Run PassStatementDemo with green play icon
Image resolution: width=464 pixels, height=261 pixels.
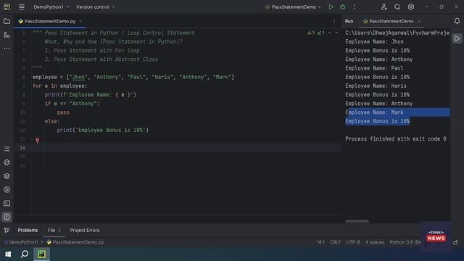coord(331,7)
